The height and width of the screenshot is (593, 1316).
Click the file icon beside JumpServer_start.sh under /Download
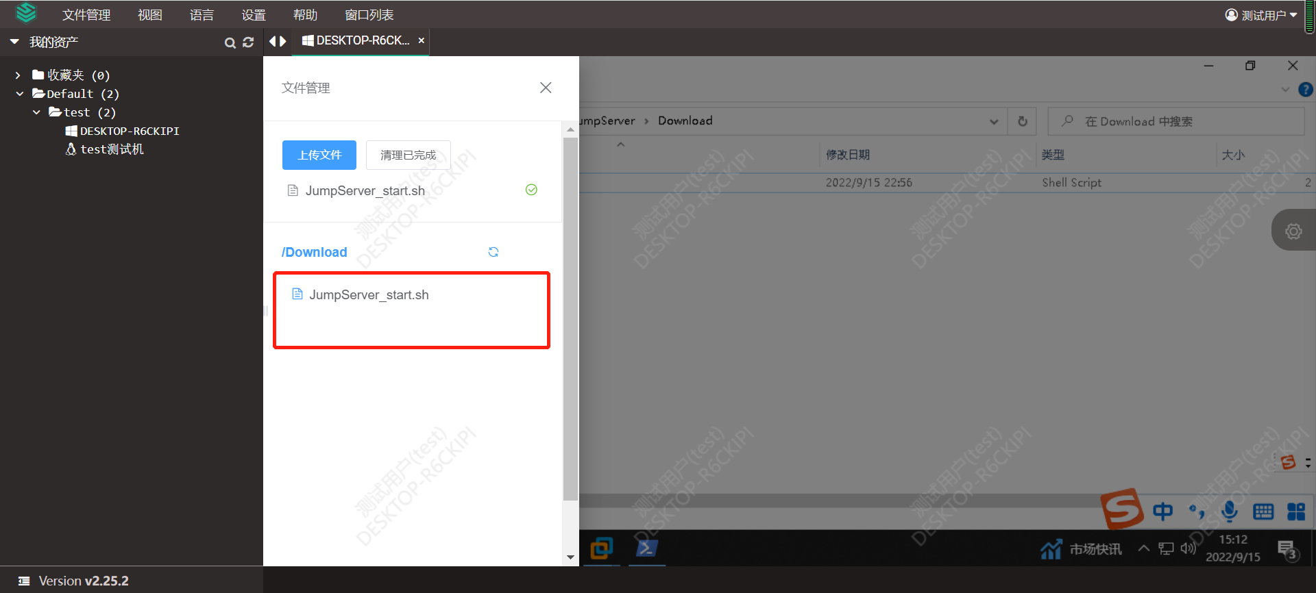(297, 294)
